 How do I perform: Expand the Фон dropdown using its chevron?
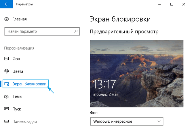158,122
